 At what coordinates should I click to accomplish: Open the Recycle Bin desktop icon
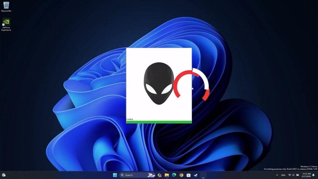[6, 6]
